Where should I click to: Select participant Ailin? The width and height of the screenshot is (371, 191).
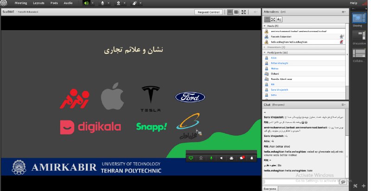pos(304,57)
